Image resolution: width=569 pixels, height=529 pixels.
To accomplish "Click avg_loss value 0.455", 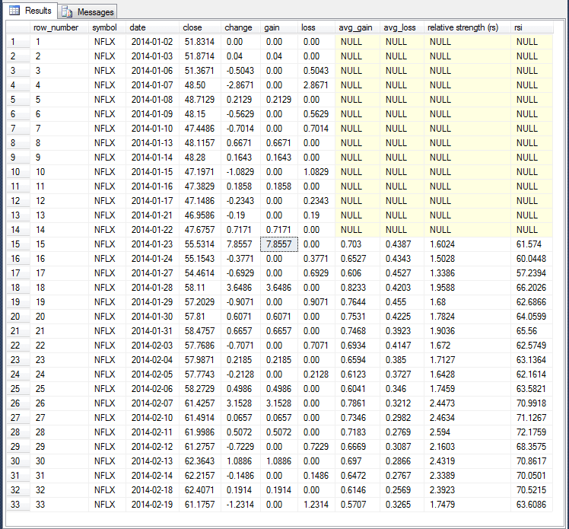I will click(x=402, y=302).
